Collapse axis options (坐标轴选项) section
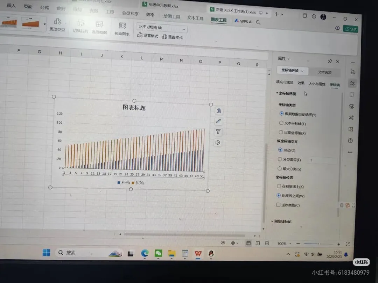The height and width of the screenshot is (283, 378). tap(286, 93)
